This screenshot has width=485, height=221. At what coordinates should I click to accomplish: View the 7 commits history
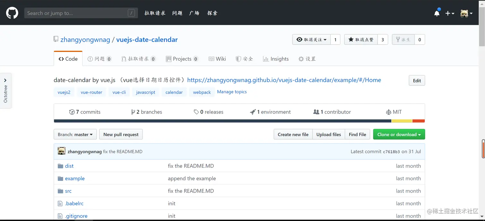(x=85, y=112)
